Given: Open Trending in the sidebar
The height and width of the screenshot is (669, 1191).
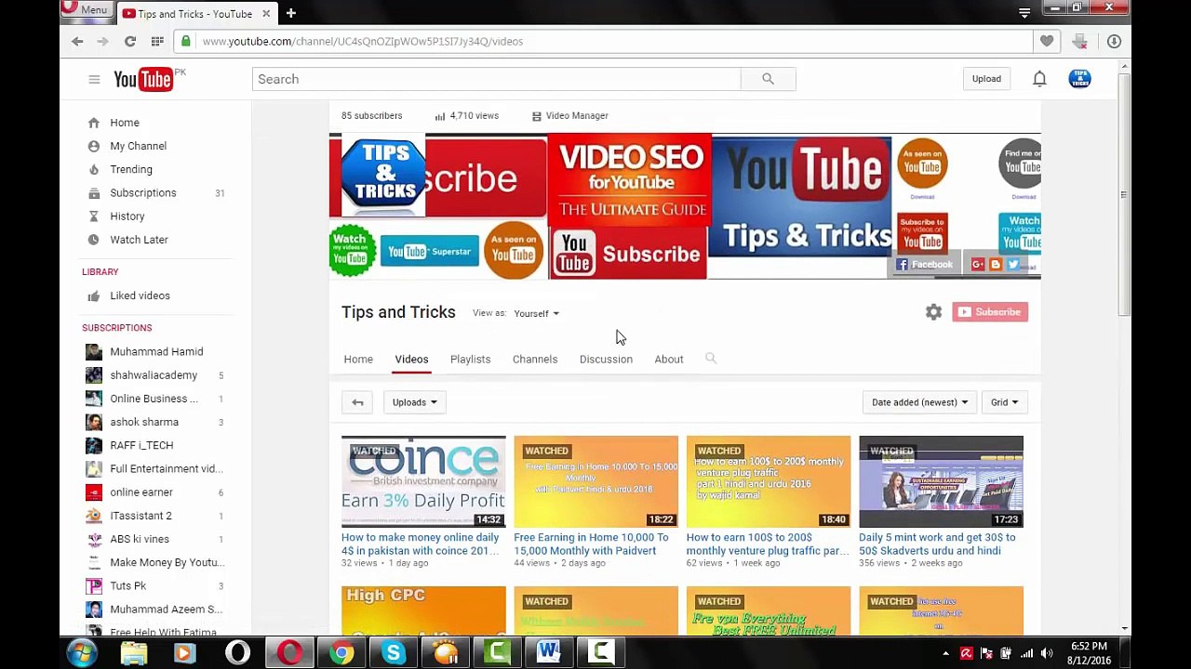Looking at the screenshot, I should click(131, 169).
